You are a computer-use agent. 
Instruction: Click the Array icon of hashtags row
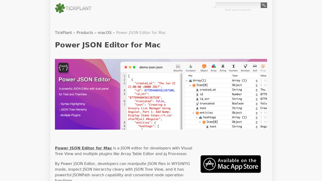click(200, 117)
